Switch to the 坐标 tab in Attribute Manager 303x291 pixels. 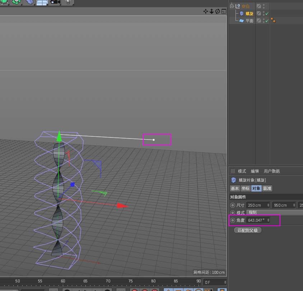coord(246,188)
